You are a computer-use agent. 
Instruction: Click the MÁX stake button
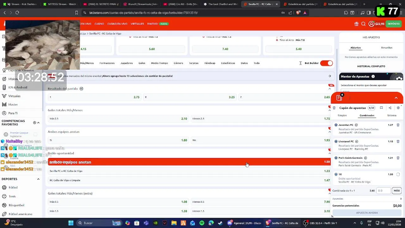[397, 191]
